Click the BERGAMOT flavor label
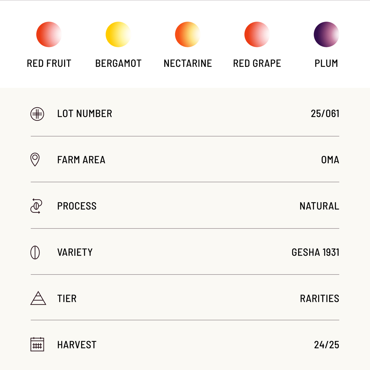 tap(118, 63)
